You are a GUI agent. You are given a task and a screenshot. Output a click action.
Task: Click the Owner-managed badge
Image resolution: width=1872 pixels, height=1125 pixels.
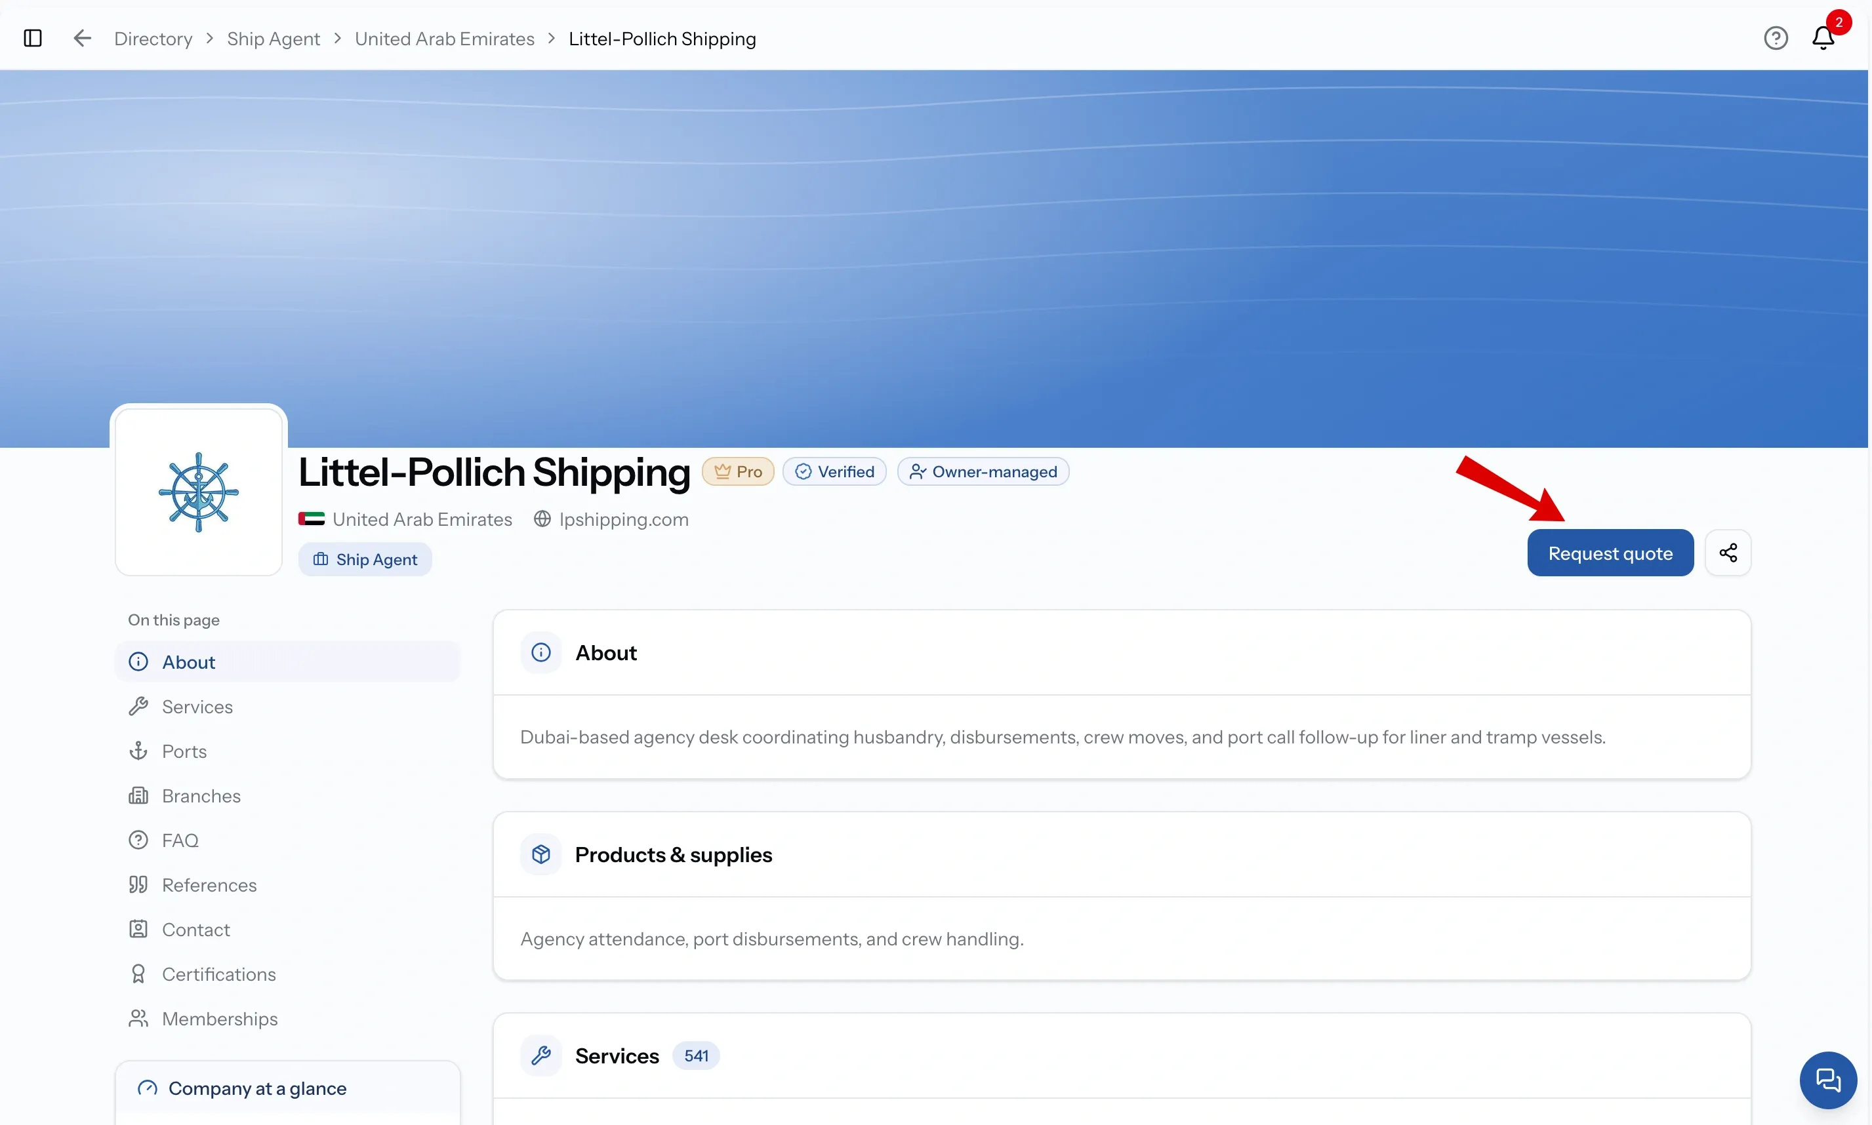pos(983,471)
